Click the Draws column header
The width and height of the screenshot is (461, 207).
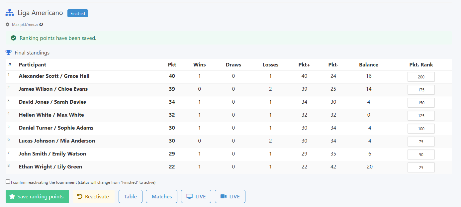click(x=233, y=65)
